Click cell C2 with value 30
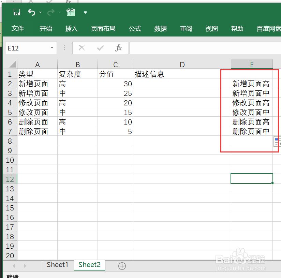This screenshot has height=278, width=281. pos(115,83)
